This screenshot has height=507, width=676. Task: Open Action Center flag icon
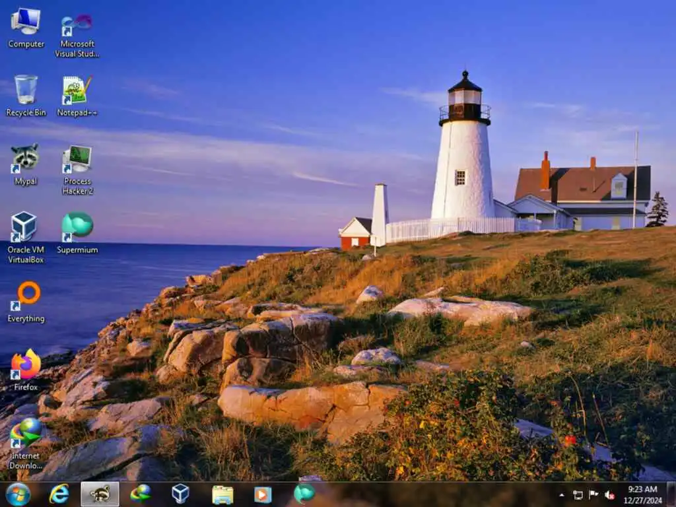coord(593,495)
